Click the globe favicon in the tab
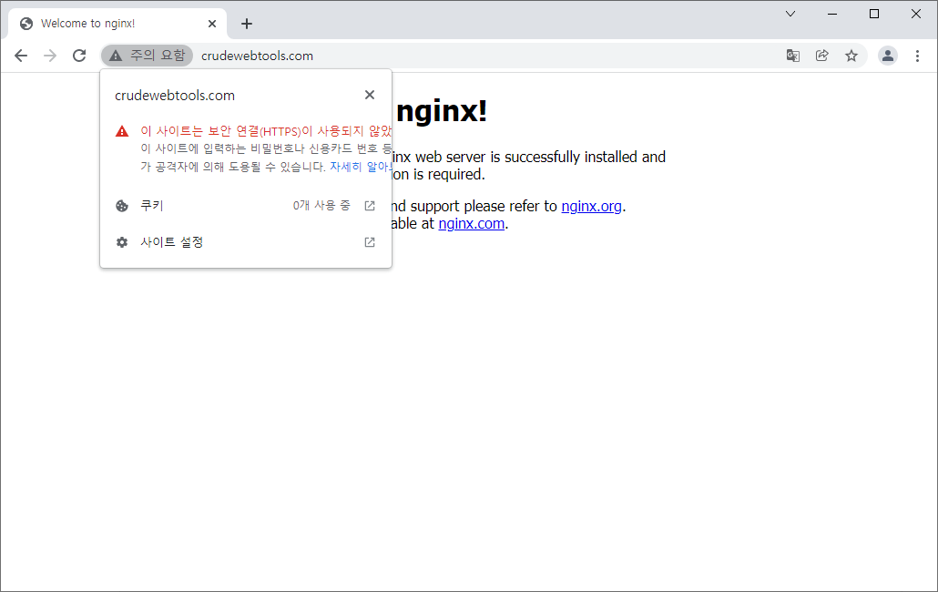 (26, 24)
